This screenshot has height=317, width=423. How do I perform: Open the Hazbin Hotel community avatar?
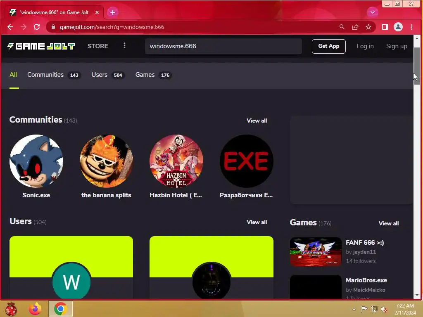click(176, 161)
